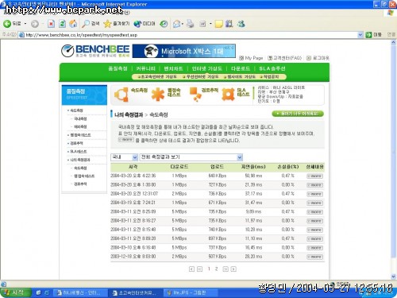Click the My Page link
Image resolution: width=397 pixels, height=298 pixels.
click(x=251, y=58)
